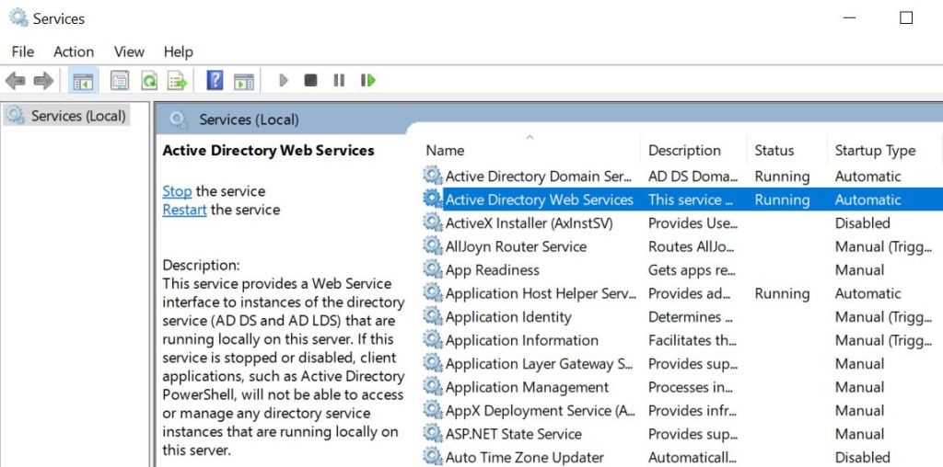This screenshot has height=467, width=943.
Task: Click the Restart Service toolbar icon
Action: coord(368,81)
